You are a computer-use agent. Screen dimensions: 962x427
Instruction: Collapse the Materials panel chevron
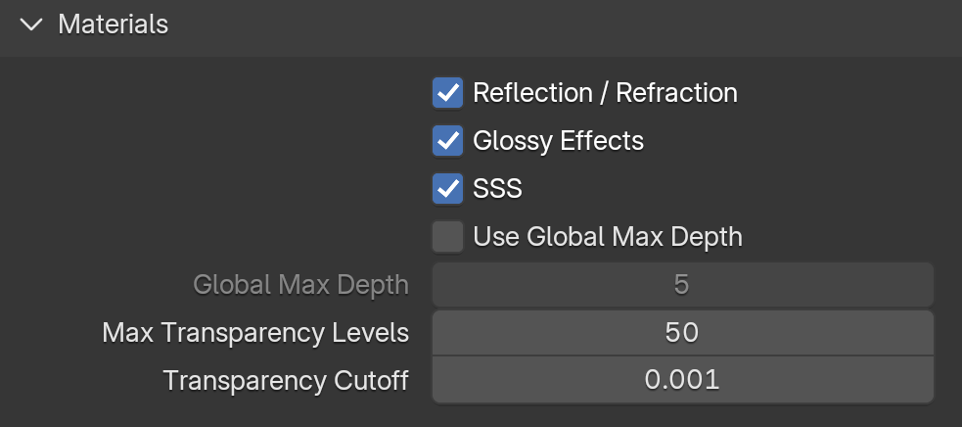point(30,25)
